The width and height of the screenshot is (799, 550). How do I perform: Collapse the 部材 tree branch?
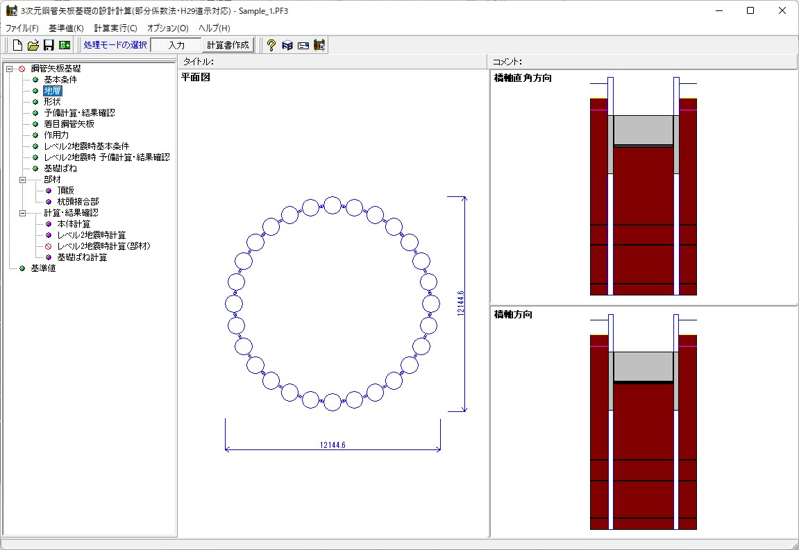22,180
